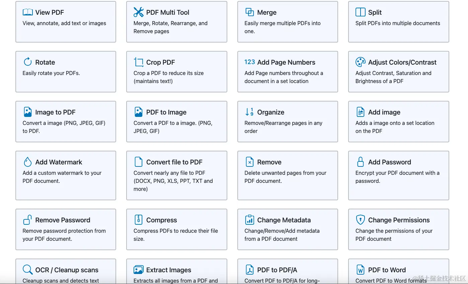Open the Change Metadata title
Viewport: 468px width, 284px height.
click(284, 220)
